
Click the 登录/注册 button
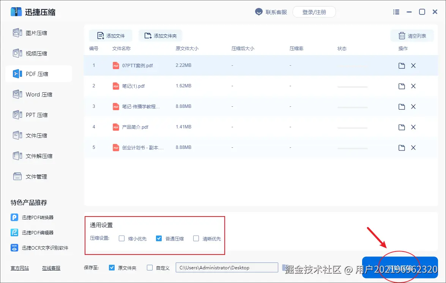click(x=314, y=12)
